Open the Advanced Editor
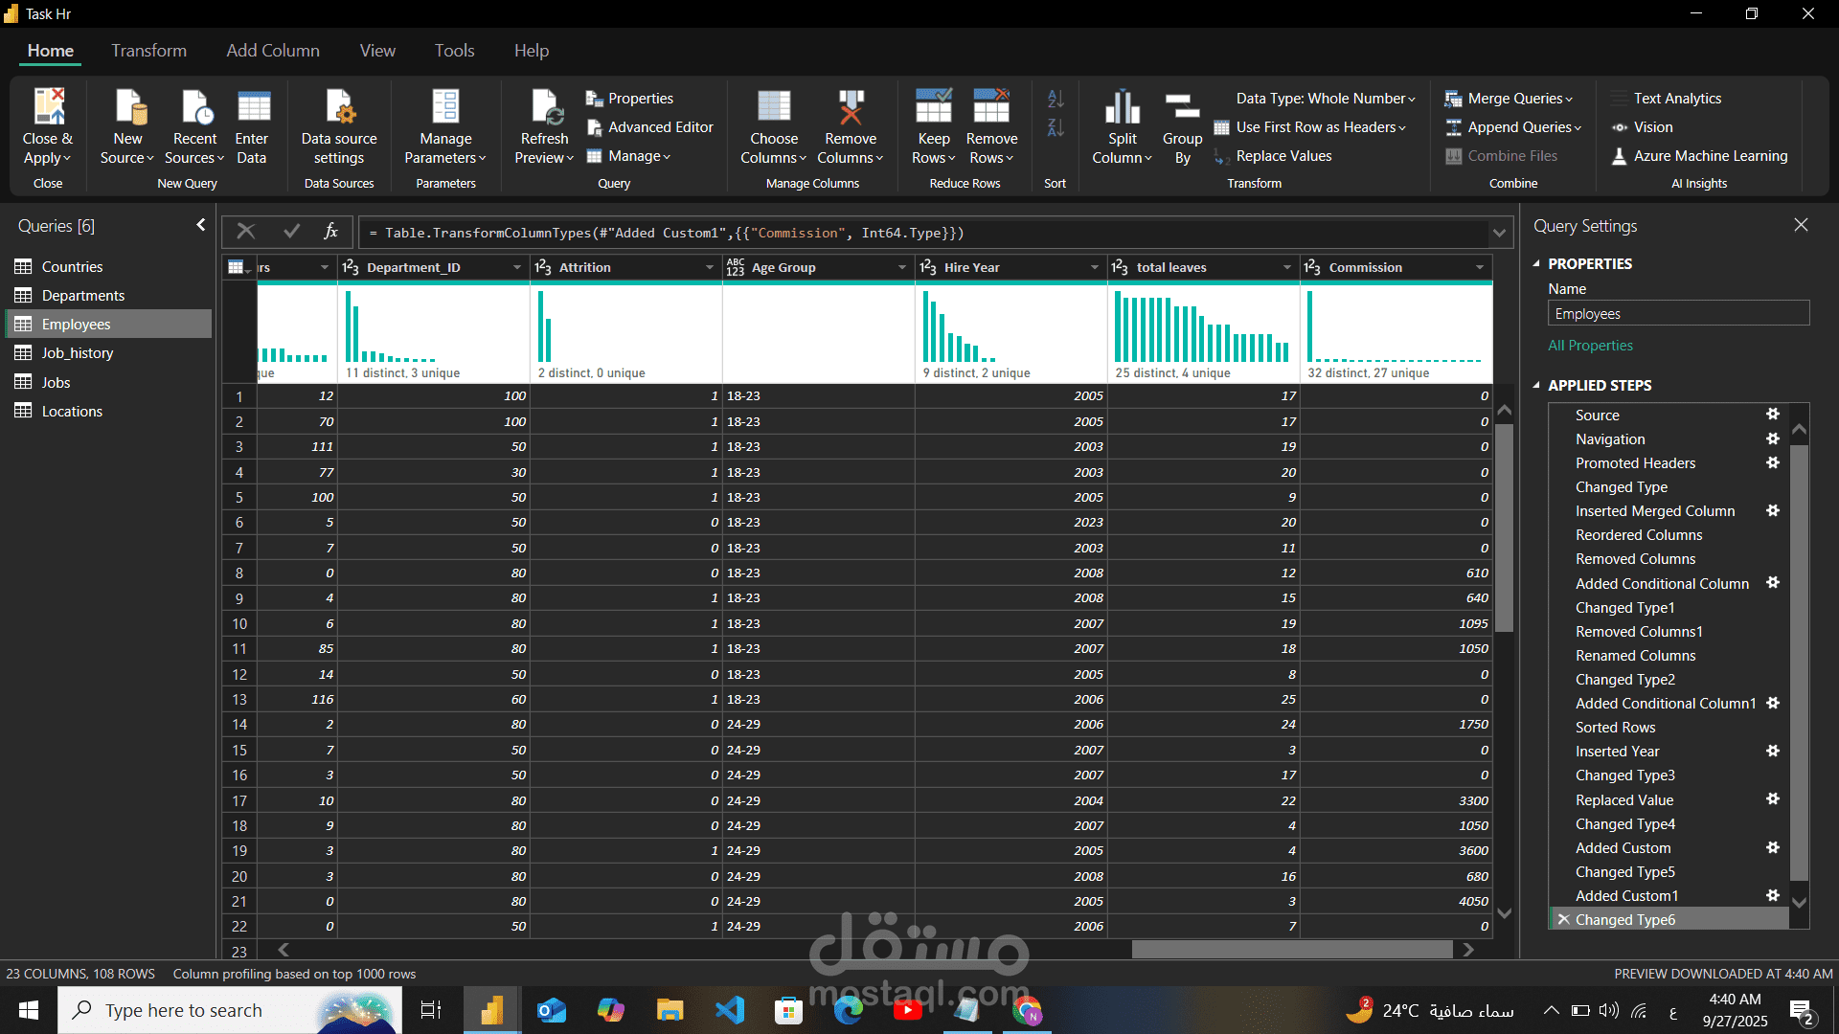The width and height of the screenshot is (1839, 1034). pos(650,127)
